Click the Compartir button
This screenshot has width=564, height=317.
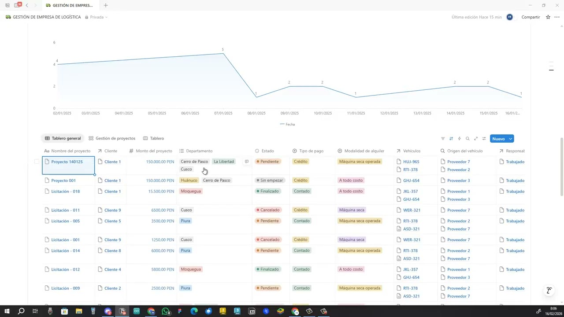pyautogui.click(x=531, y=17)
